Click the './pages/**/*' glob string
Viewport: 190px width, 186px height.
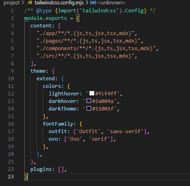88,41
